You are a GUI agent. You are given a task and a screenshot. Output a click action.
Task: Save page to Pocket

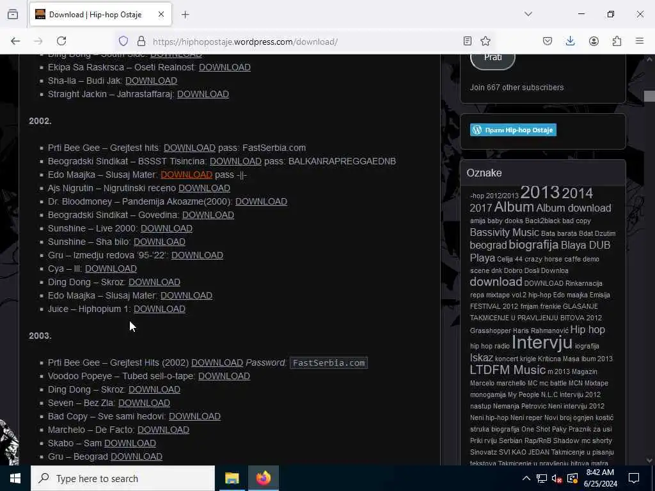(548, 41)
